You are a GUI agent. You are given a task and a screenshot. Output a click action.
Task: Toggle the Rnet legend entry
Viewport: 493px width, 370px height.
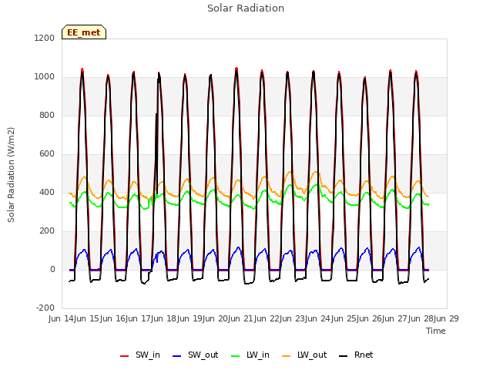356,355
